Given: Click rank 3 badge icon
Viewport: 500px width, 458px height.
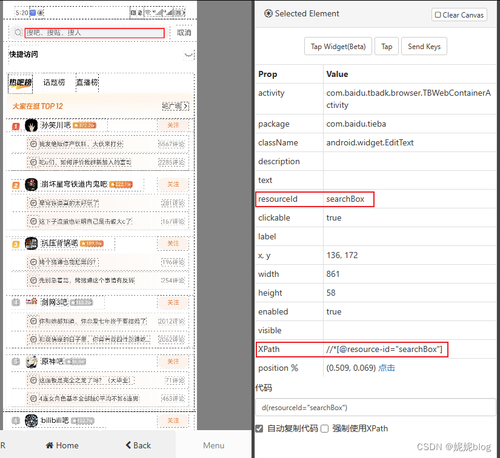Looking at the screenshot, I should 16,245.
